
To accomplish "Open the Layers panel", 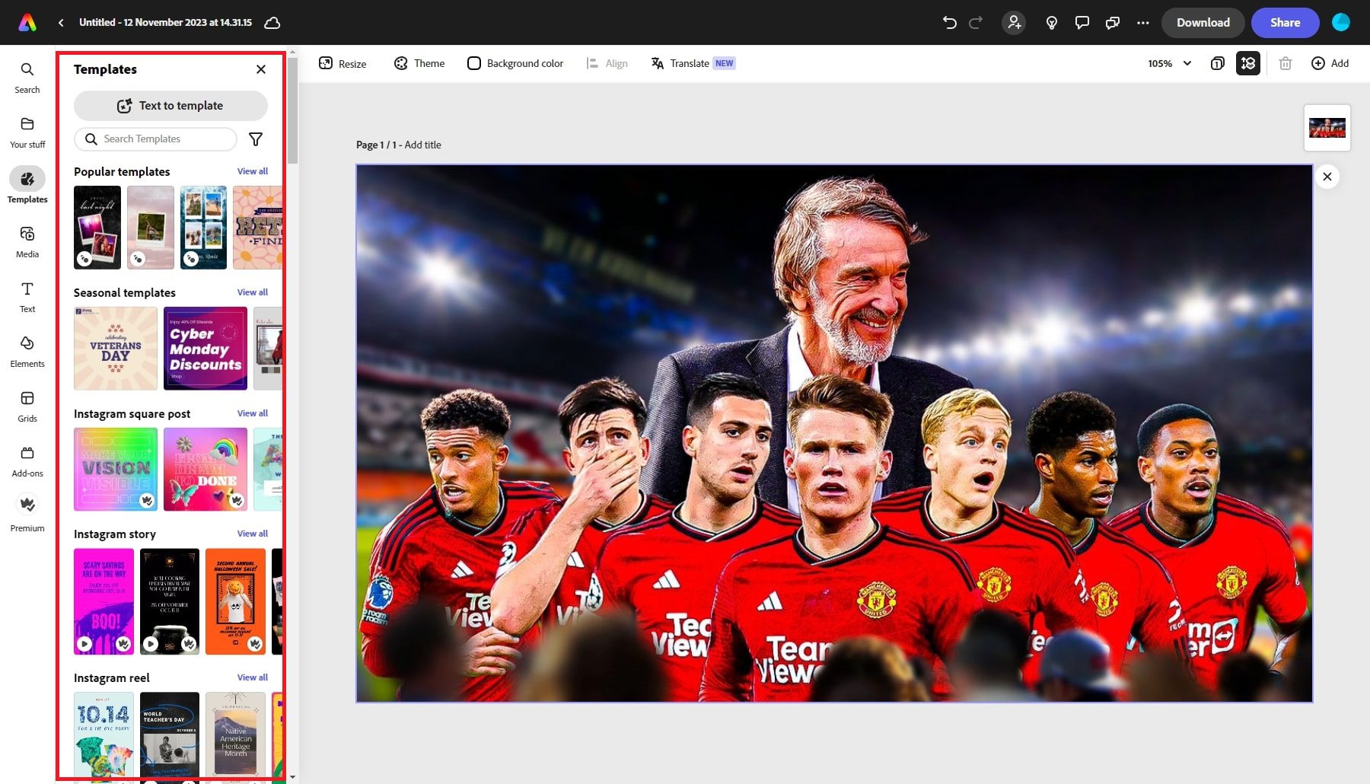I will coord(1247,63).
